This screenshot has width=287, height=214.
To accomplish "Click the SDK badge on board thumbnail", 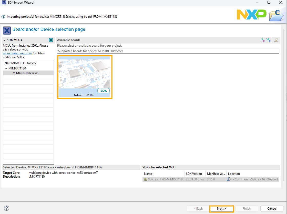I will [x=104, y=91].
